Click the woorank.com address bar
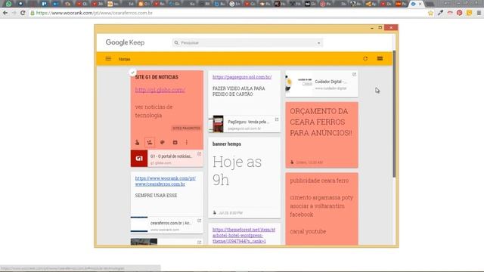484x272 pixels. [x=228, y=13]
